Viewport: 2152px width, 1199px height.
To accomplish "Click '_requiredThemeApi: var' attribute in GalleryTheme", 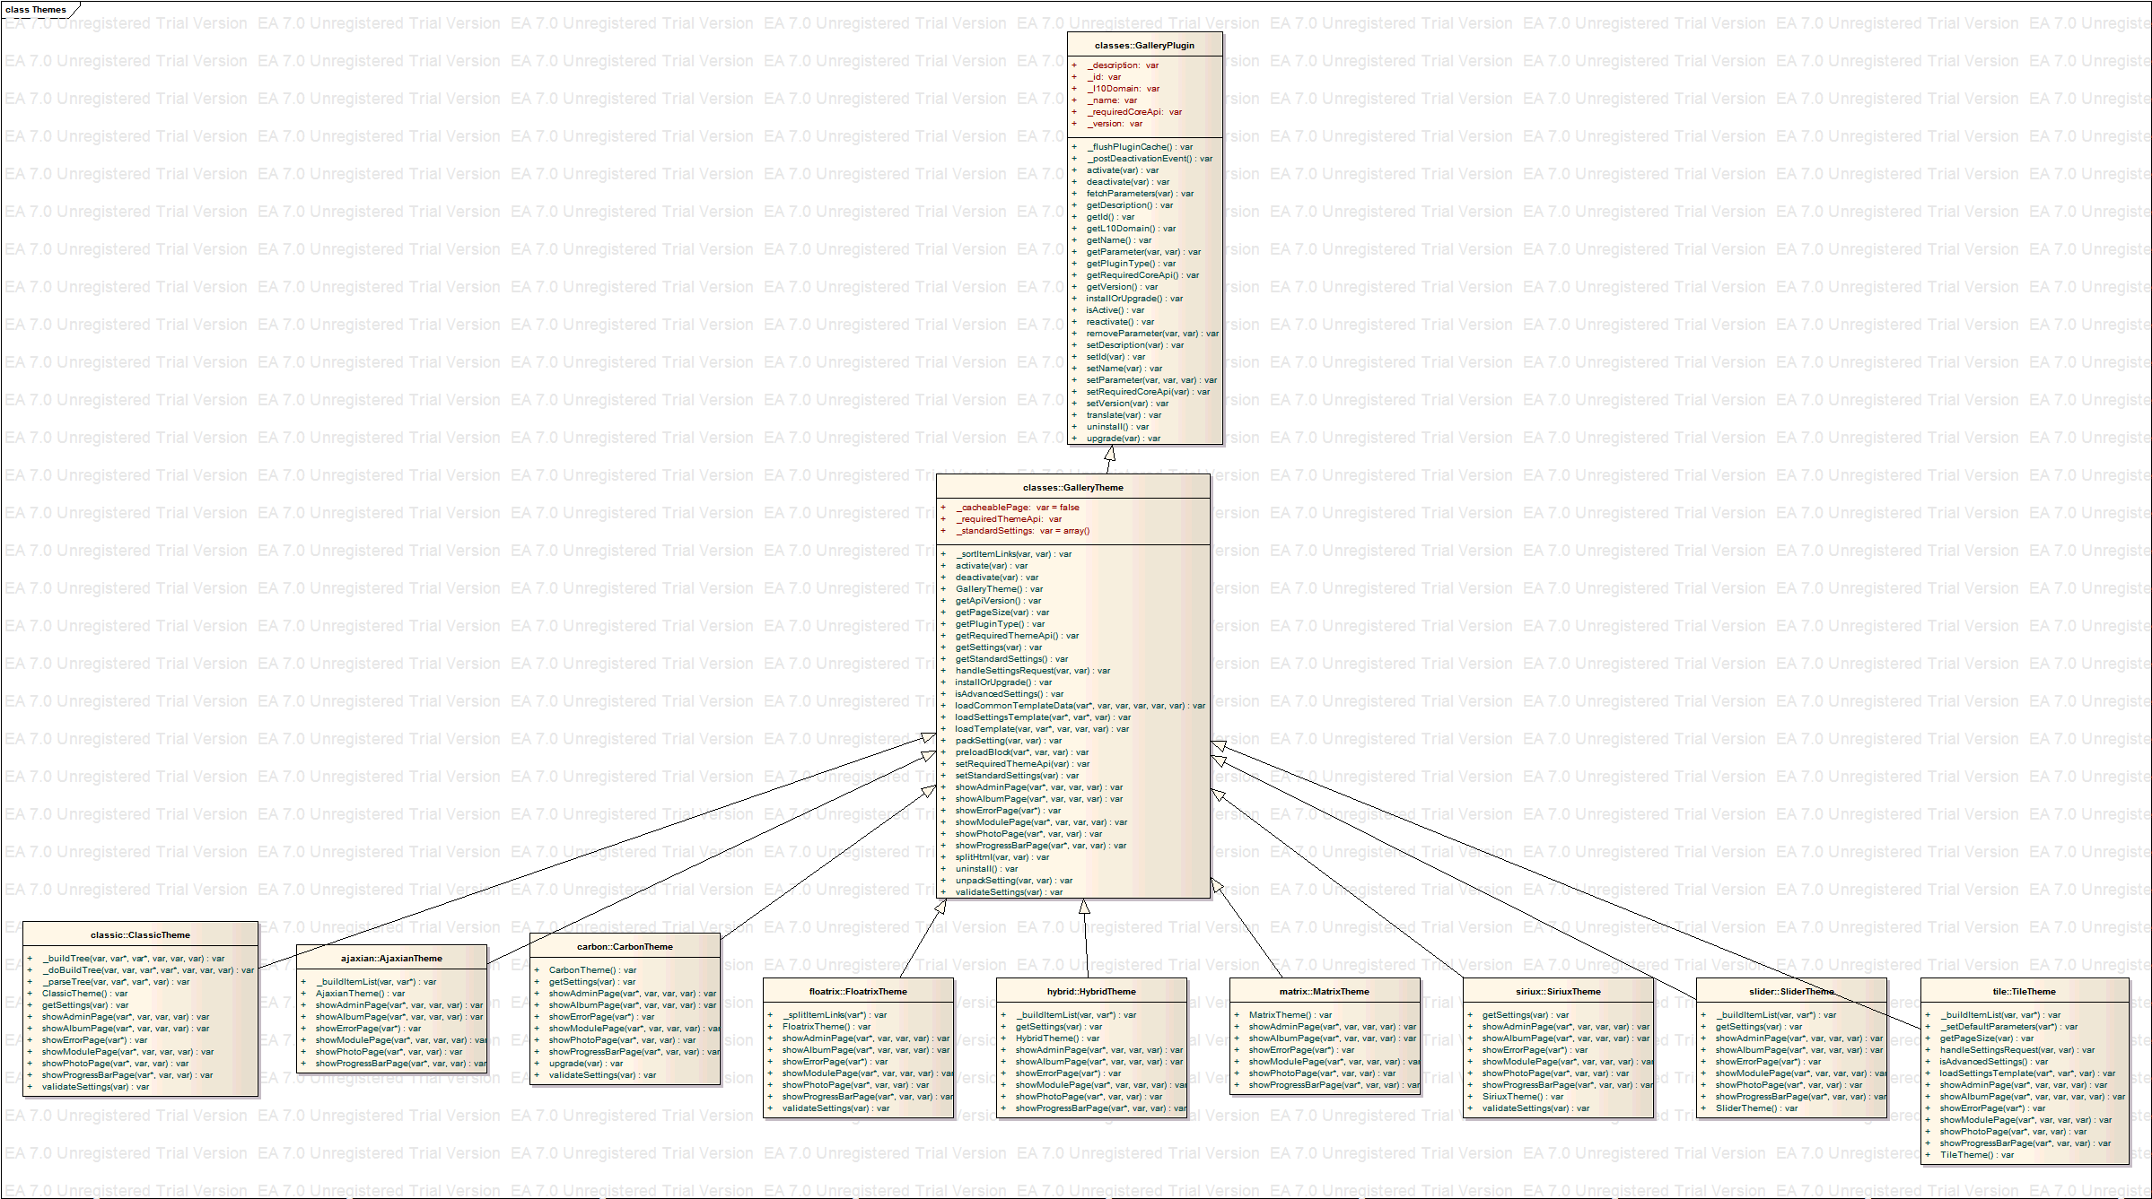I will (1009, 519).
